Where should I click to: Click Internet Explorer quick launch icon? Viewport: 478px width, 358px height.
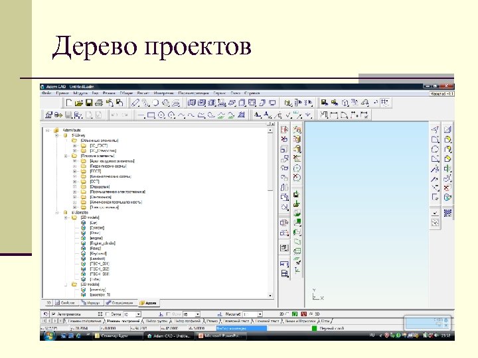click(78, 335)
